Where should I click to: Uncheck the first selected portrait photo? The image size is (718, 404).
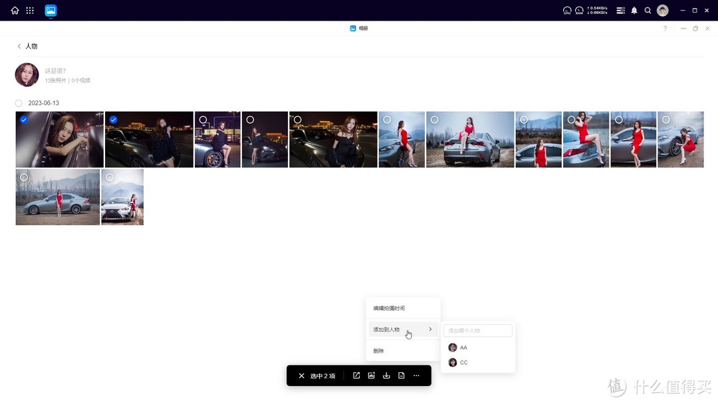[24, 120]
